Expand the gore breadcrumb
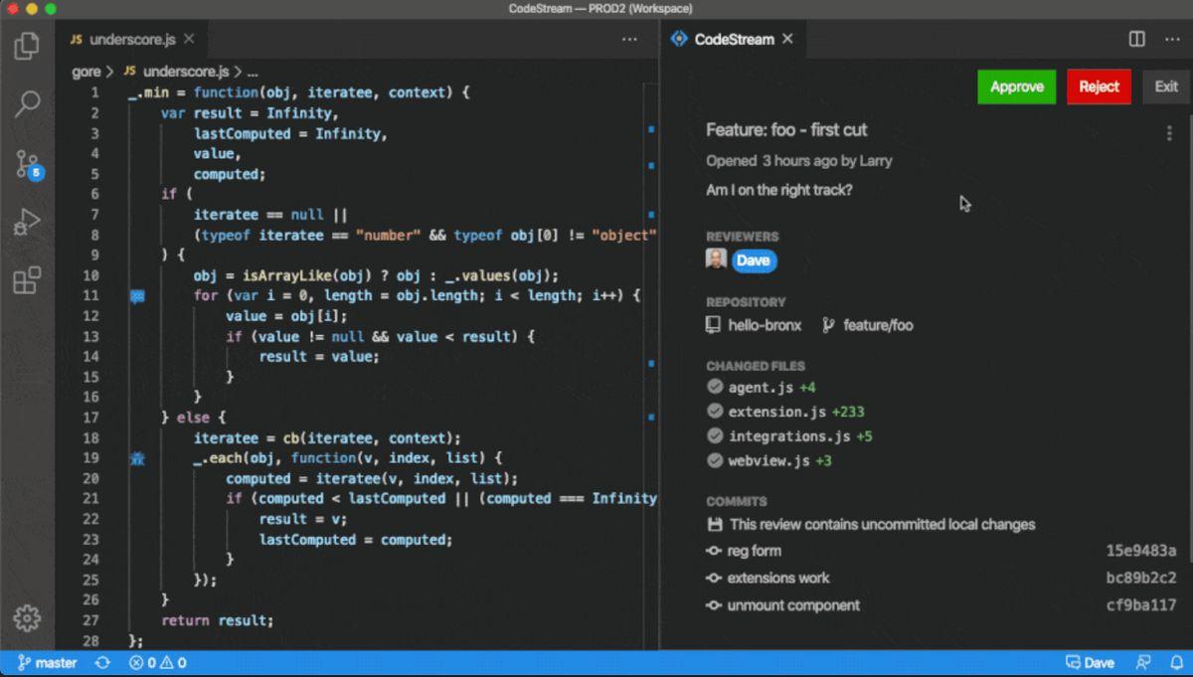The height and width of the screenshot is (677, 1193). tap(86, 72)
